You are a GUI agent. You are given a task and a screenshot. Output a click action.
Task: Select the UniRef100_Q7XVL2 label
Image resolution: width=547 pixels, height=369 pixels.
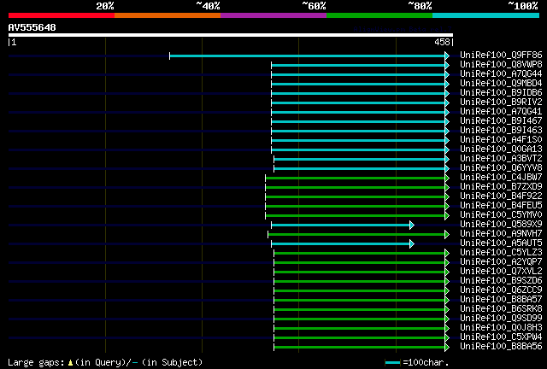pos(501,272)
